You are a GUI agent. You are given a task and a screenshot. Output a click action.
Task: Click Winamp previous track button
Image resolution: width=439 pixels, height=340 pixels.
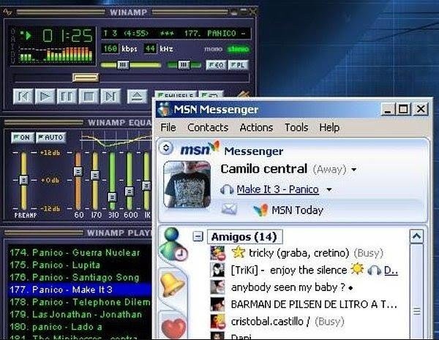tap(23, 97)
